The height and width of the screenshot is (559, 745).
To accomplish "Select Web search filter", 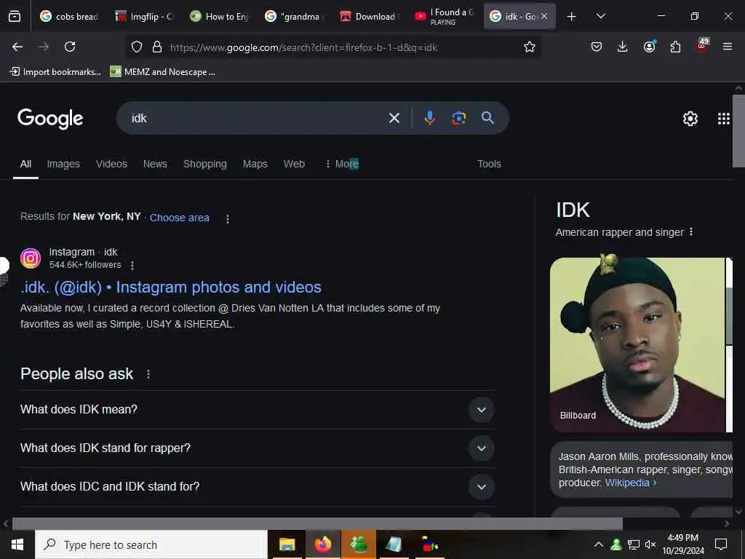I will (294, 164).
